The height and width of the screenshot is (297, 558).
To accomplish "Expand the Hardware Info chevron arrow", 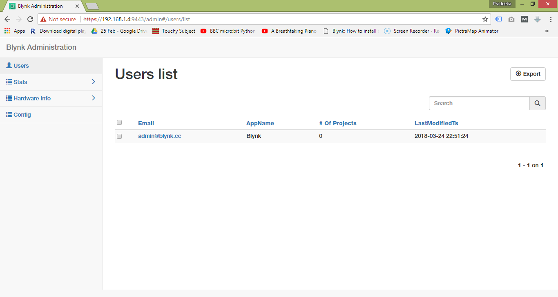I will (94, 98).
